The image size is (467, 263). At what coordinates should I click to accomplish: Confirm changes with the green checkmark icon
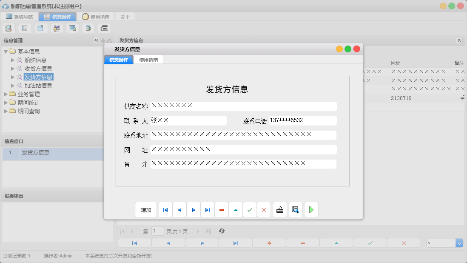coord(250,209)
